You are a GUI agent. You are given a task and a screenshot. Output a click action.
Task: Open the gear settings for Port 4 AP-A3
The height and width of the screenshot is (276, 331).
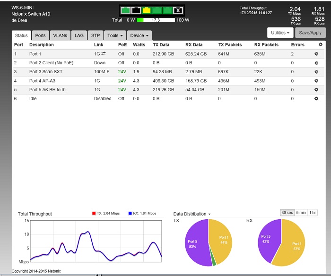[316, 81]
